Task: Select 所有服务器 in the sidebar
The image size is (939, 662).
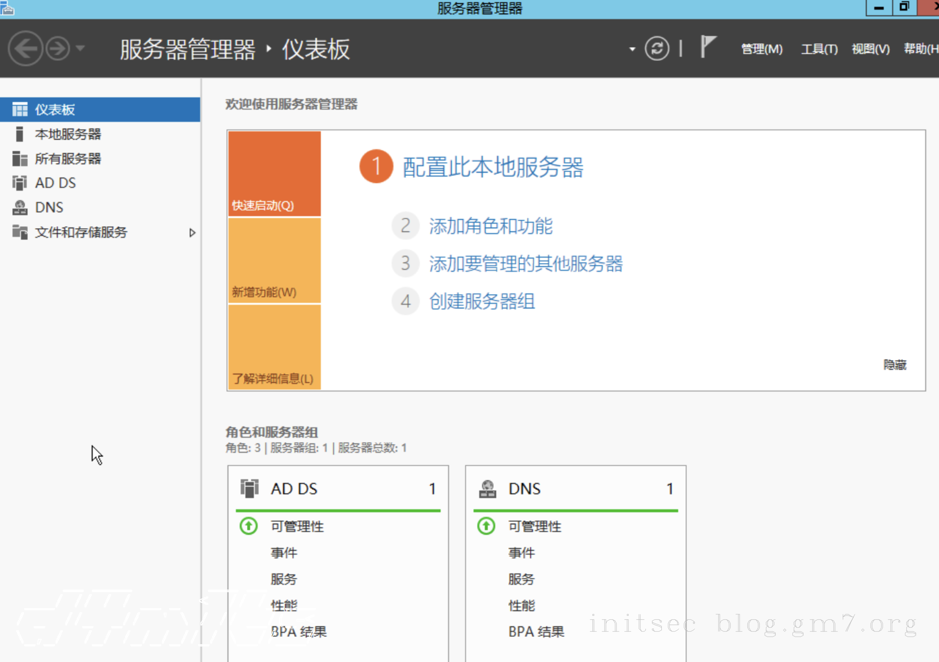Action: (68, 159)
